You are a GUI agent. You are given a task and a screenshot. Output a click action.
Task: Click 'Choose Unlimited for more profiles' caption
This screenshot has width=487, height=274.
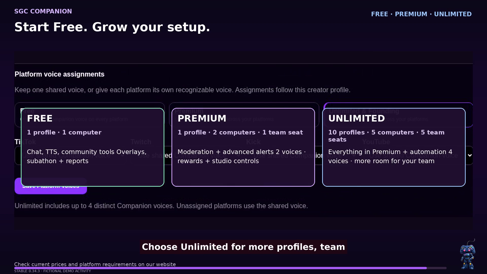243,247
